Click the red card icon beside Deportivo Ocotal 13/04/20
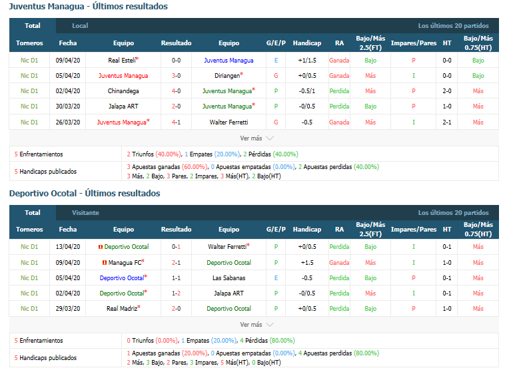This screenshot has width=511, height=370. pos(101,247)
